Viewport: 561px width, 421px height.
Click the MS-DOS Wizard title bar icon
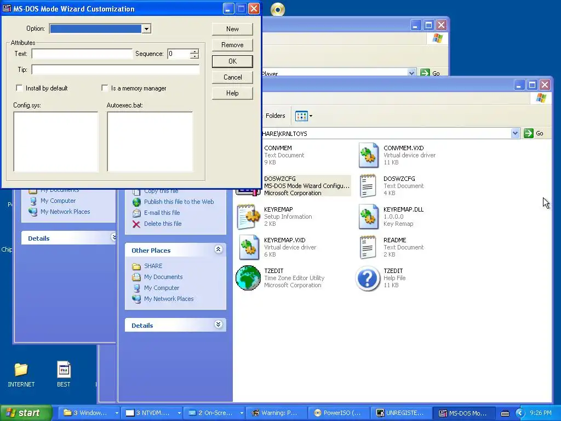tap(7, 9)
